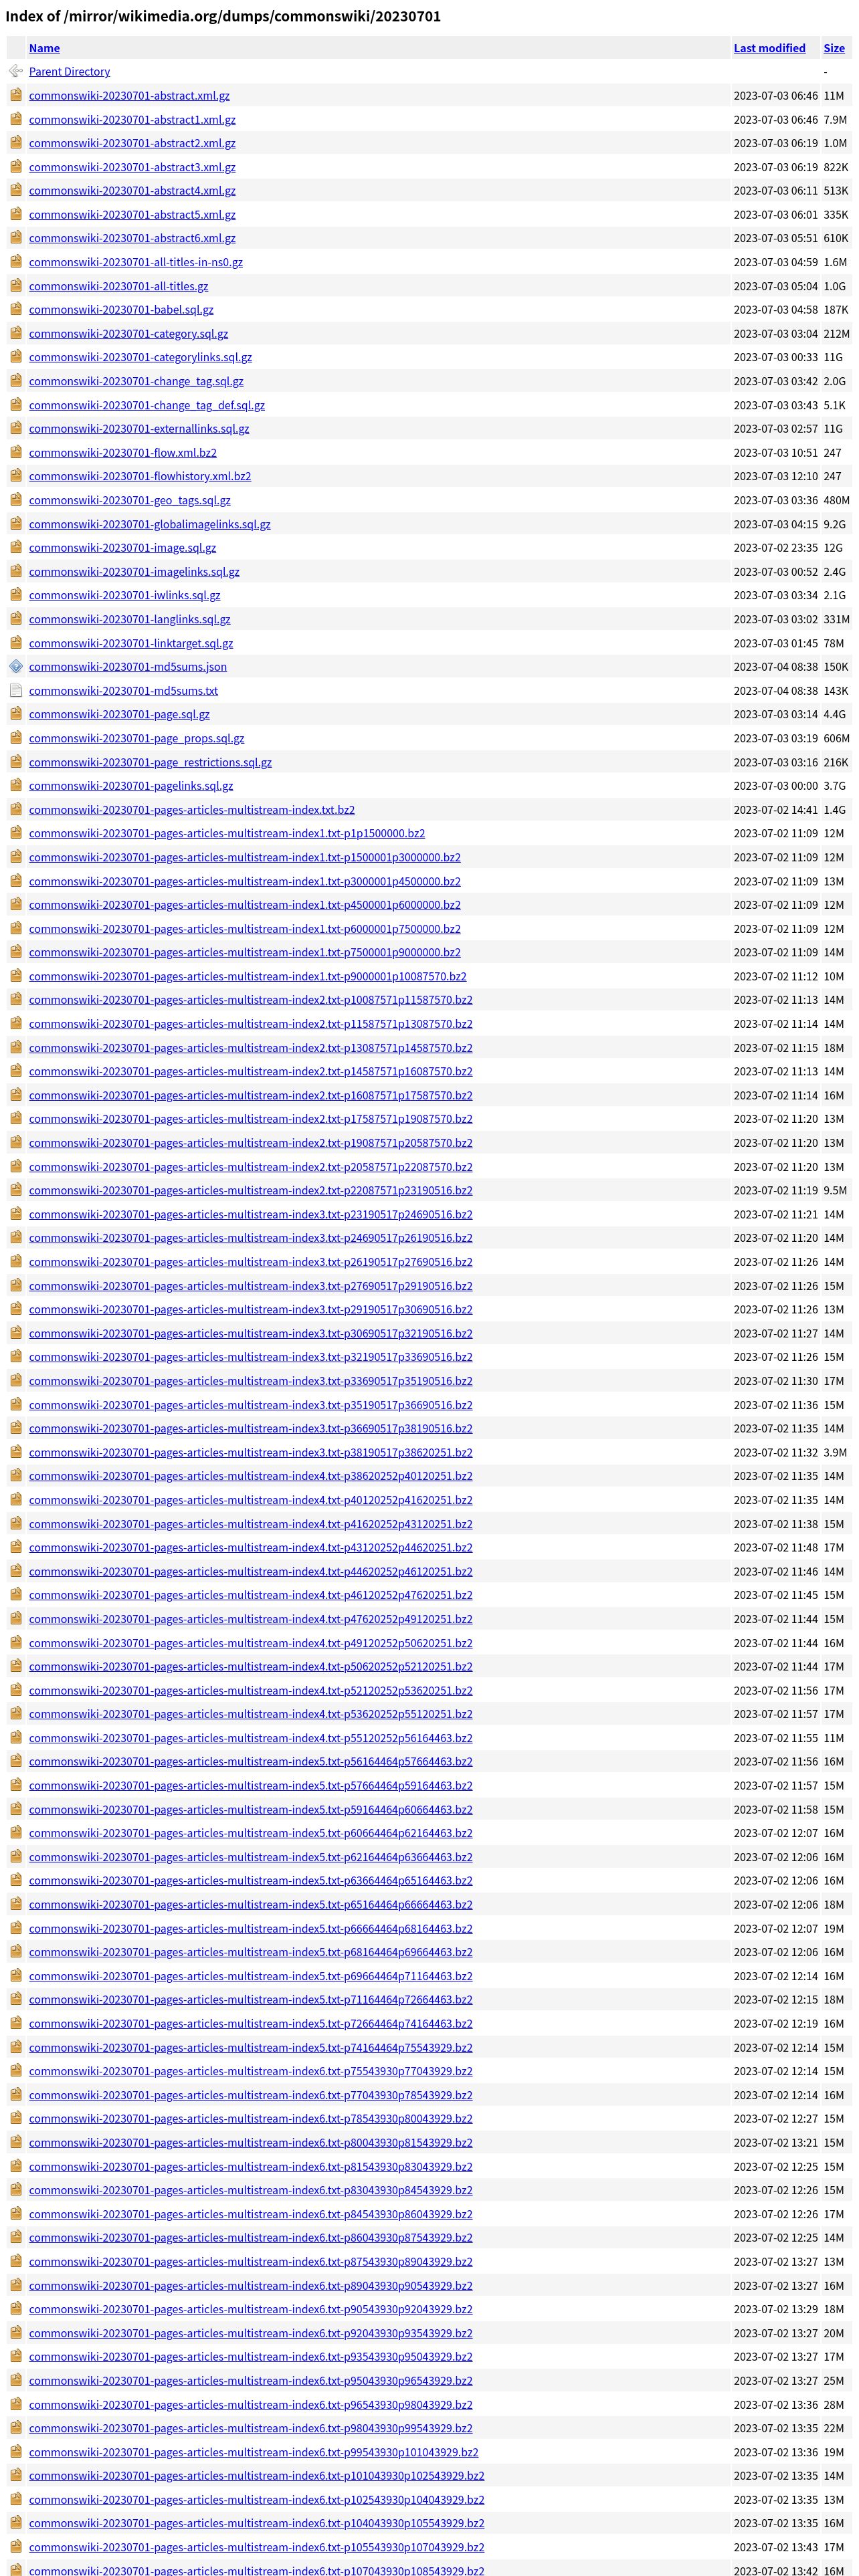Image resolution: width=859 pixels, height=2576 pixels.
Task: Click the archive icon beside categorylinks.sql.gz
Action: 16,357
